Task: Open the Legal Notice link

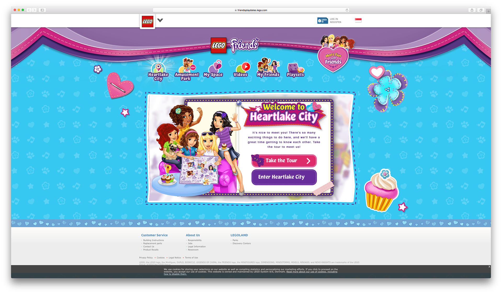Action: (175, 258)
